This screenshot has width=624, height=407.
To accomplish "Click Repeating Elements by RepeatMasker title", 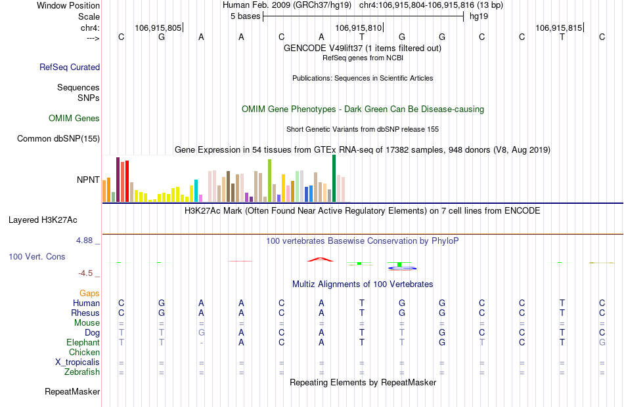I will pyautogui.click(x=363, y=382).
